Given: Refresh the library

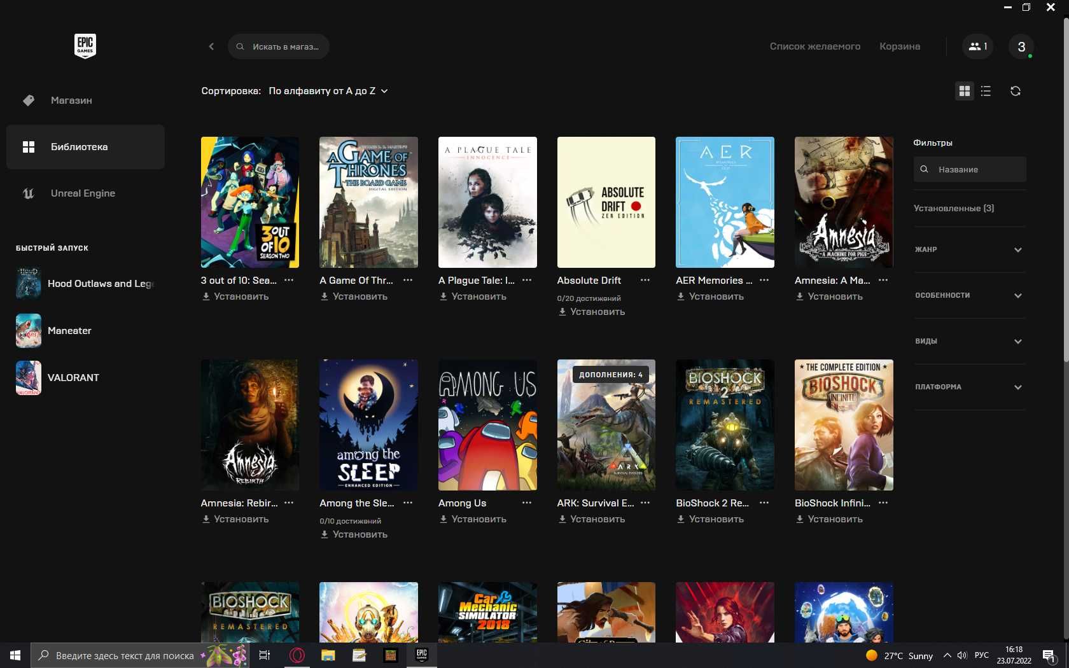Looking at the screenshot, I should pyautogui.click(x=1016, y=91).
